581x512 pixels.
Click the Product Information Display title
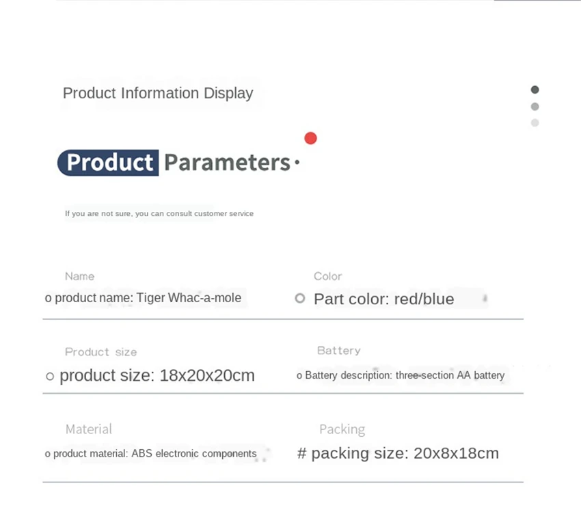[158, 93]
